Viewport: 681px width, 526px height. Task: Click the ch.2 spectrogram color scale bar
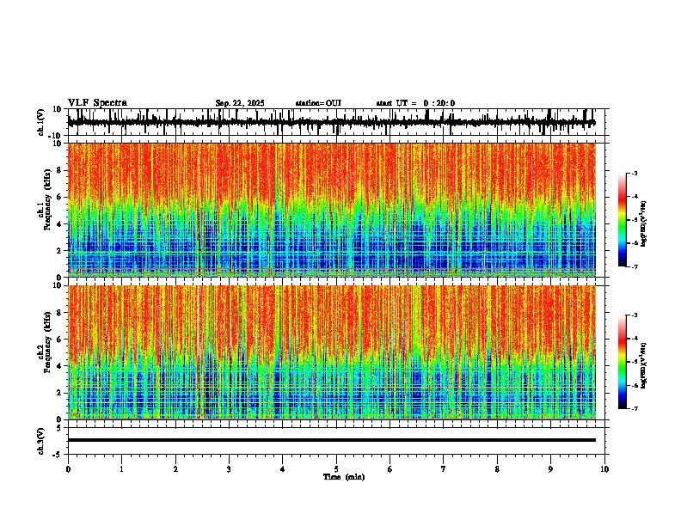[x=623, y=362]
